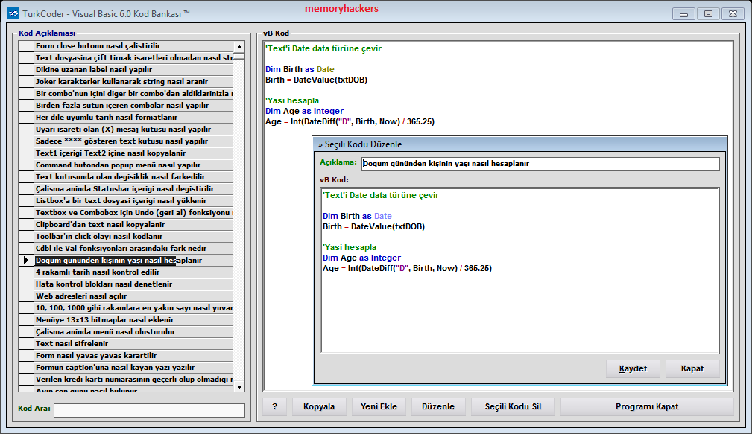
Task: Open help with the ? button
Action: [274, 406]
